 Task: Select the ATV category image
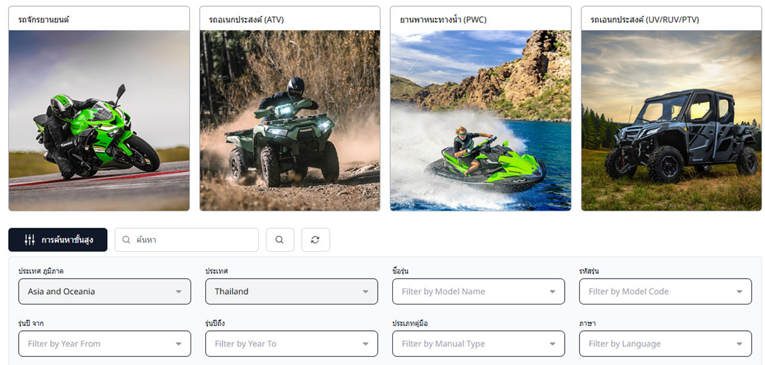(x=290, y=120)
